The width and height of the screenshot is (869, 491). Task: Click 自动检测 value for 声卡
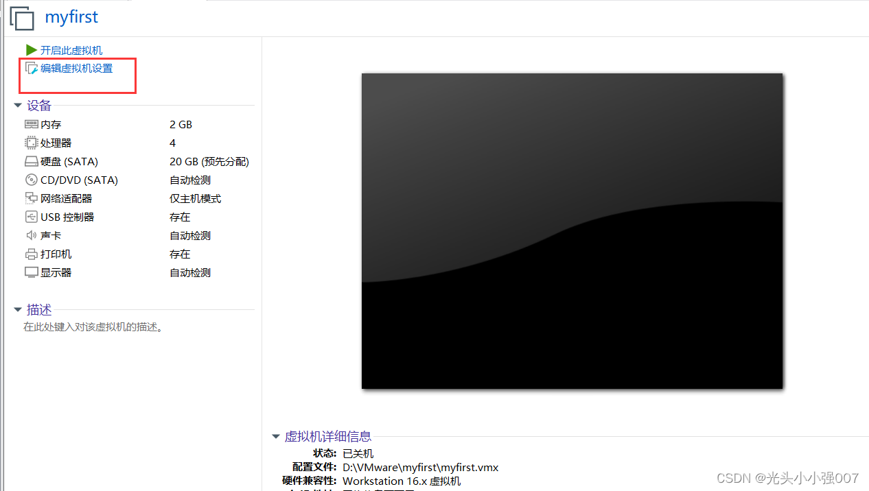(x=190, y=235)
